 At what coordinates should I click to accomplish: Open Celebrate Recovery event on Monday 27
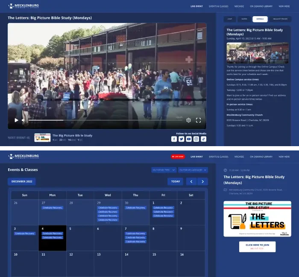(x=52, y=208)
